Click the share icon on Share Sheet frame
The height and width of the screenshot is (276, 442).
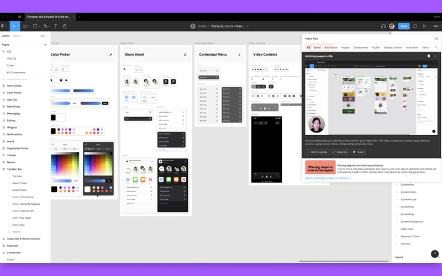click(185, 55)
